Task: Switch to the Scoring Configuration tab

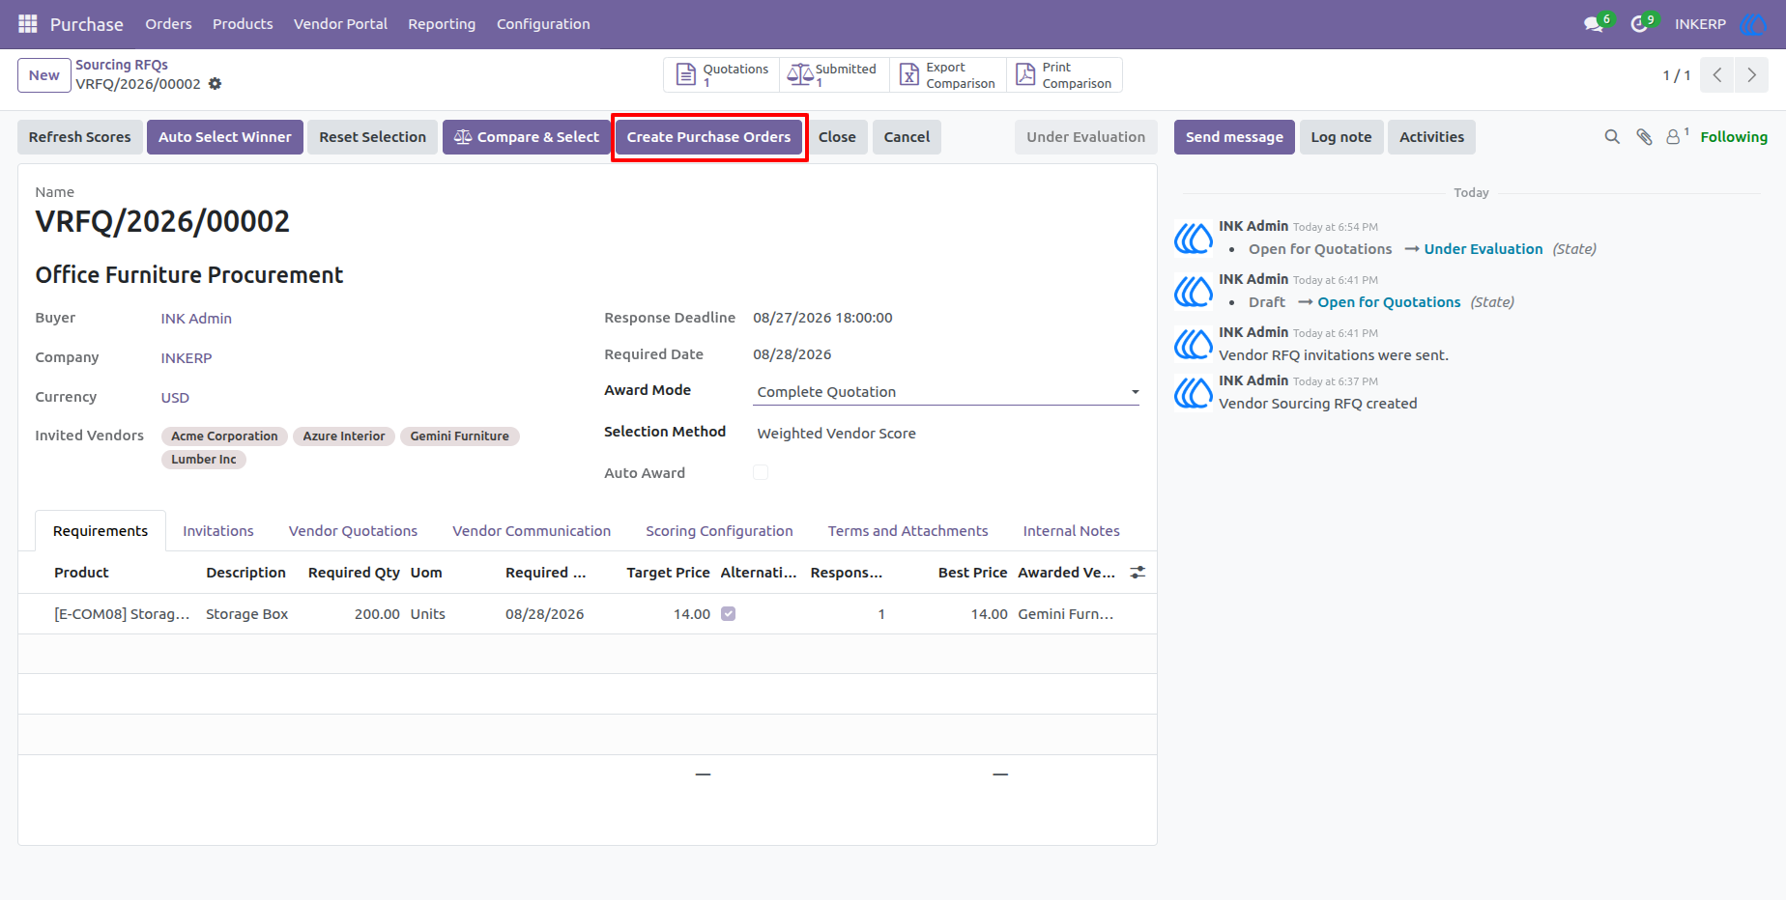Action: point(719,531)
